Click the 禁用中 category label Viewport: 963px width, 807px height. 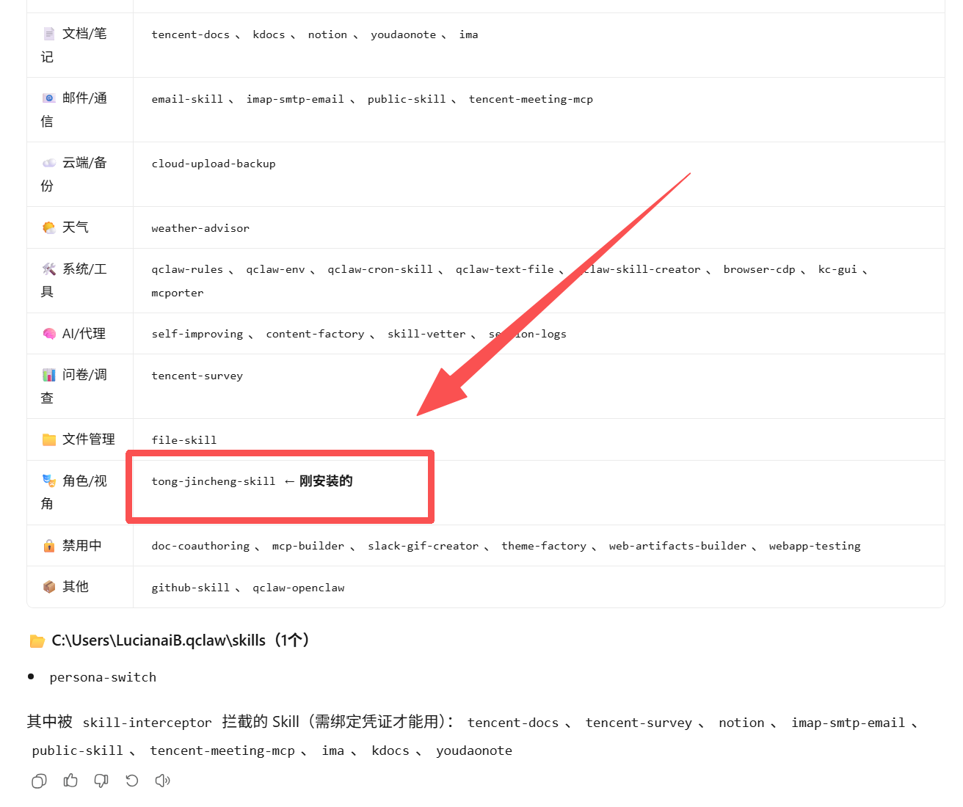(82, 545)
